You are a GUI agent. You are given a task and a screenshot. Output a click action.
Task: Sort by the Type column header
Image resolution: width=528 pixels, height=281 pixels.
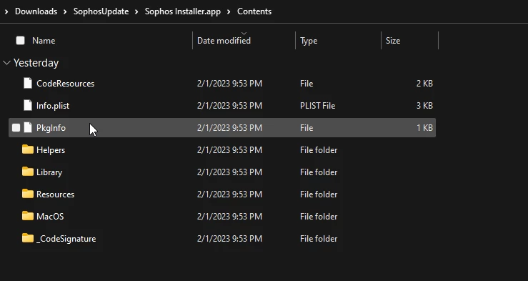[x=309, y=41]
